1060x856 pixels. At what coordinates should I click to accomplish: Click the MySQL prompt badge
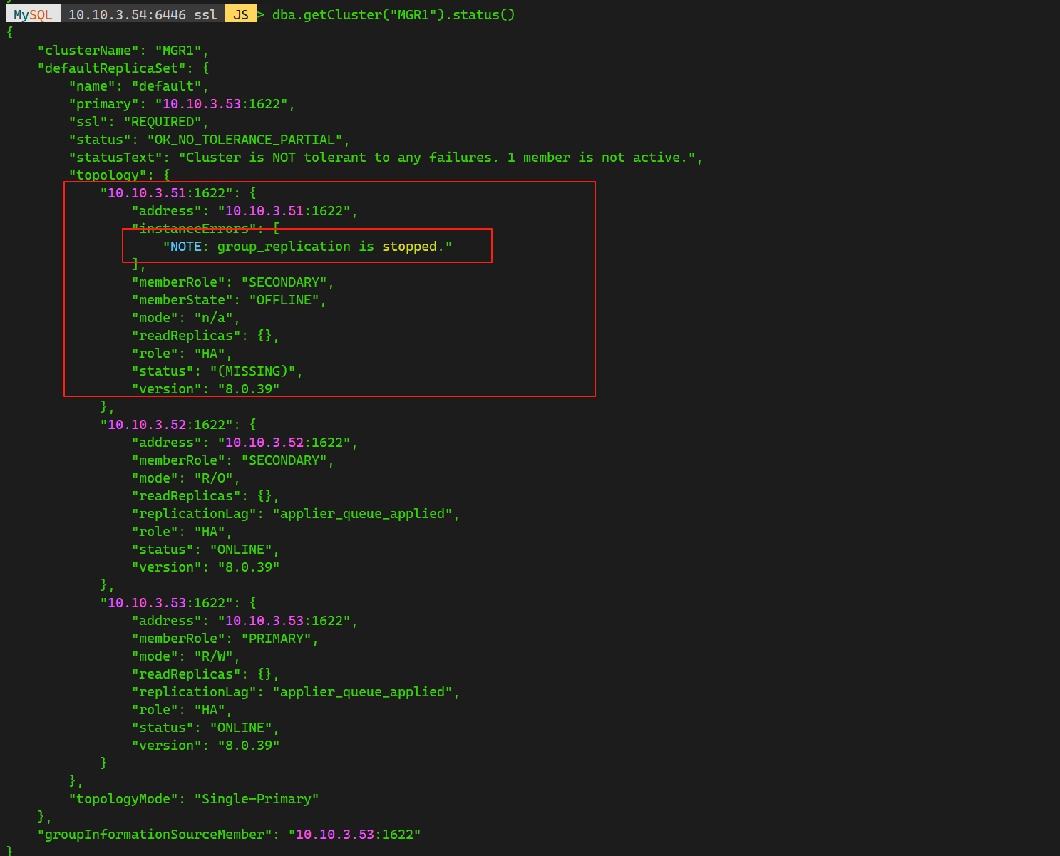click(x=33, y=14)
